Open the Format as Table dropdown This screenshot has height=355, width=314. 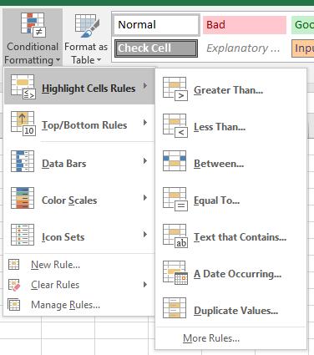(x=86, y=38)
